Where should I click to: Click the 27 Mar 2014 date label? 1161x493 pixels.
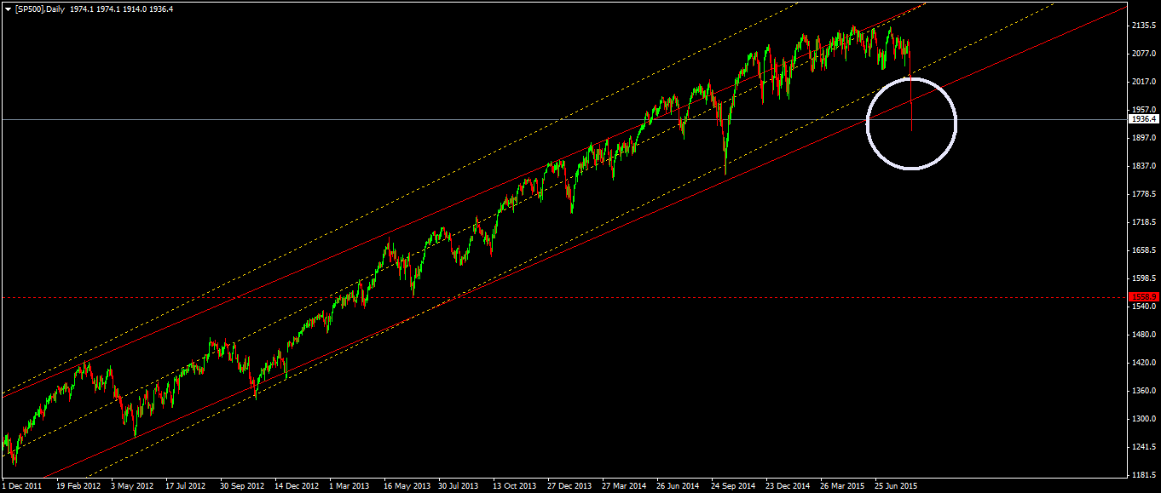[624, 486]
